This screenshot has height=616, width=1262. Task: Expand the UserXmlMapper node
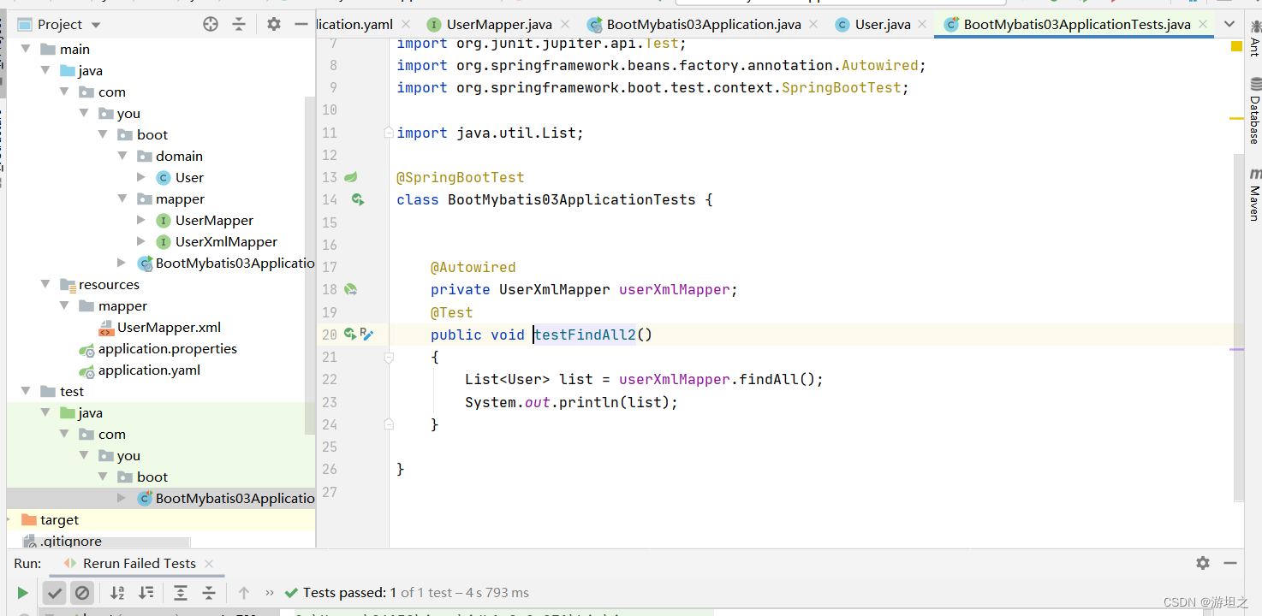(141, 241)
